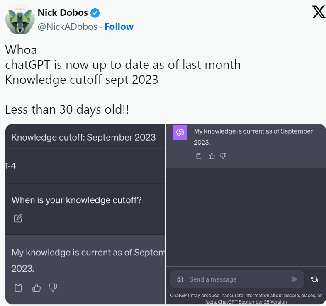Open the ChatGPT September 25 Version link
This screenshot has width=326, height=306.
click(252, 302)
